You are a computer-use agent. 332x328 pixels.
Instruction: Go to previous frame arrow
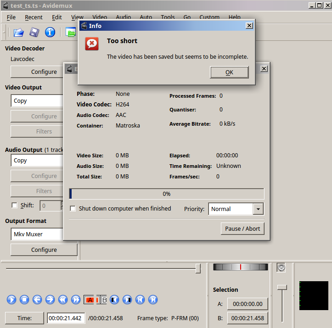point(37,300)
